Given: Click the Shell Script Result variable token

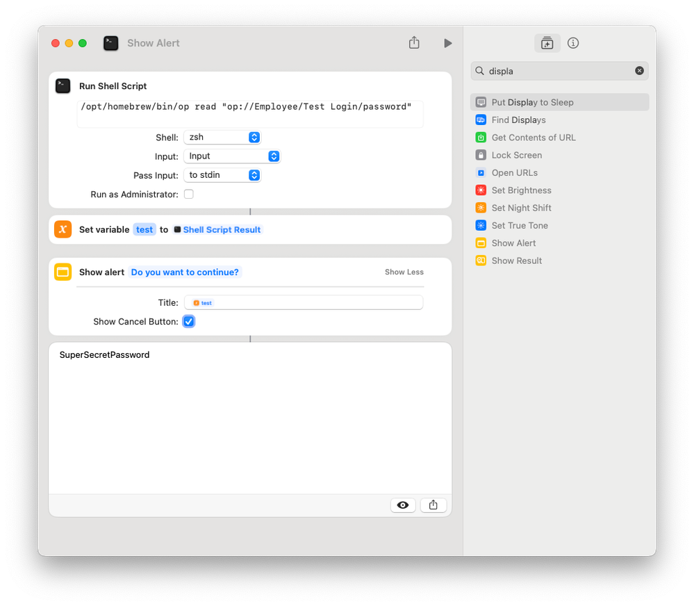Looking at the screenshot, I should [x=217, y=229].
